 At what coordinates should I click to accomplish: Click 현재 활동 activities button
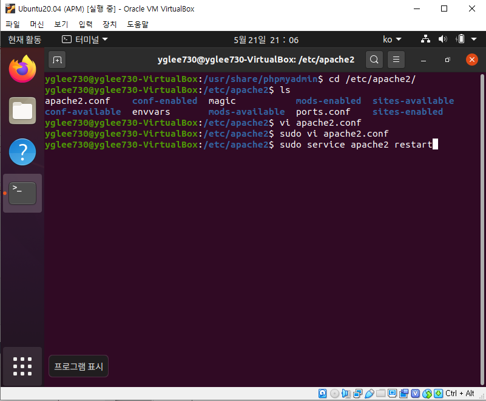coord(24,39)
